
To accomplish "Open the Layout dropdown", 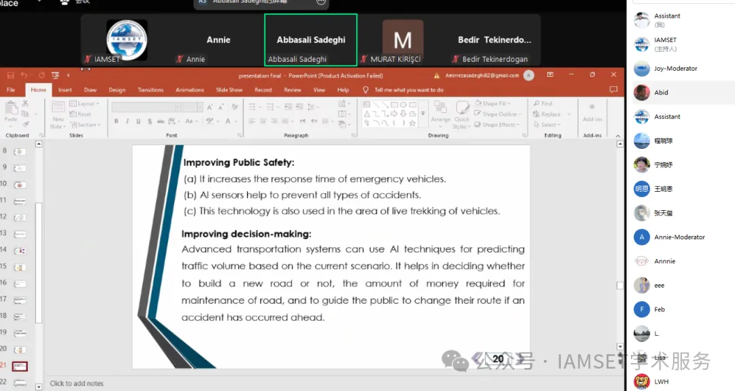I will point(84,103).
